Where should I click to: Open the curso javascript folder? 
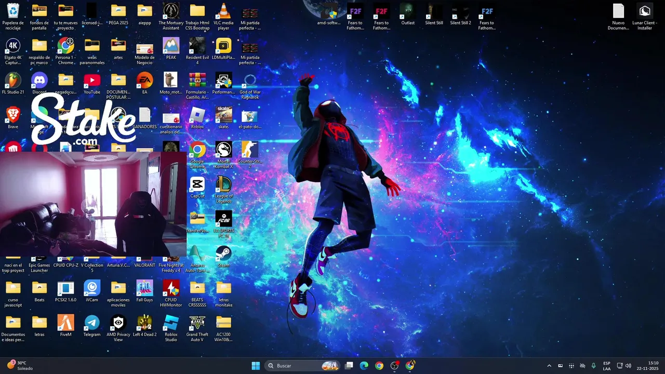coord(13,293)
